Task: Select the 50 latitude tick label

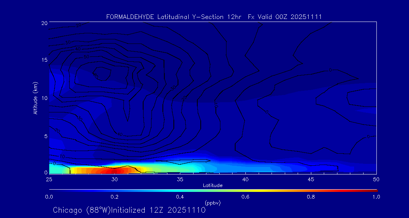Action: coord(376,179)
